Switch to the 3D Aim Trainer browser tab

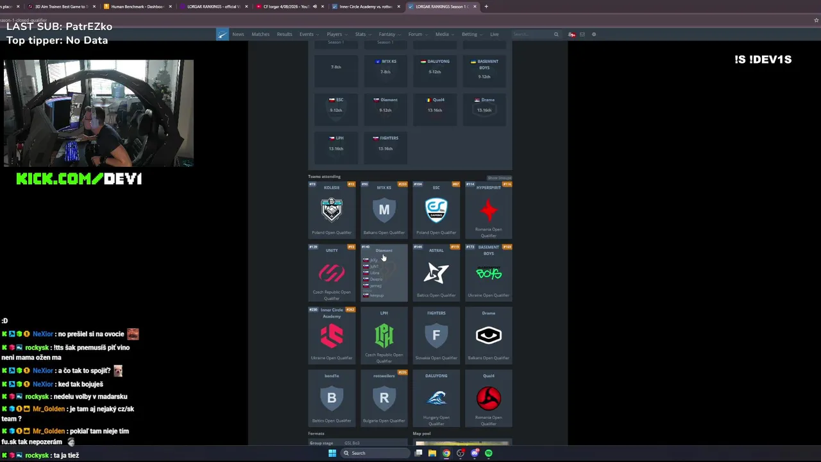point(61,6)
